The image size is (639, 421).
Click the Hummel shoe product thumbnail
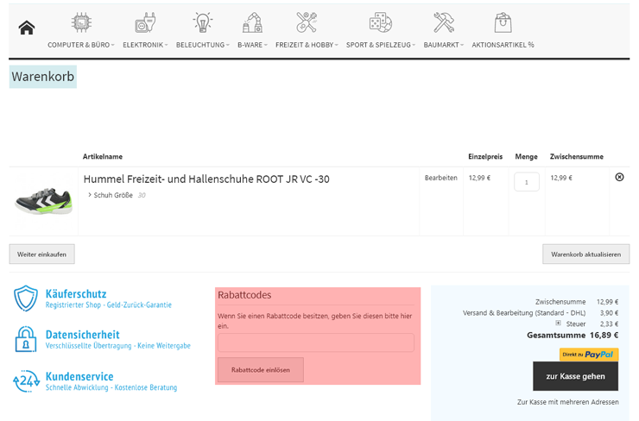point(43,202)
